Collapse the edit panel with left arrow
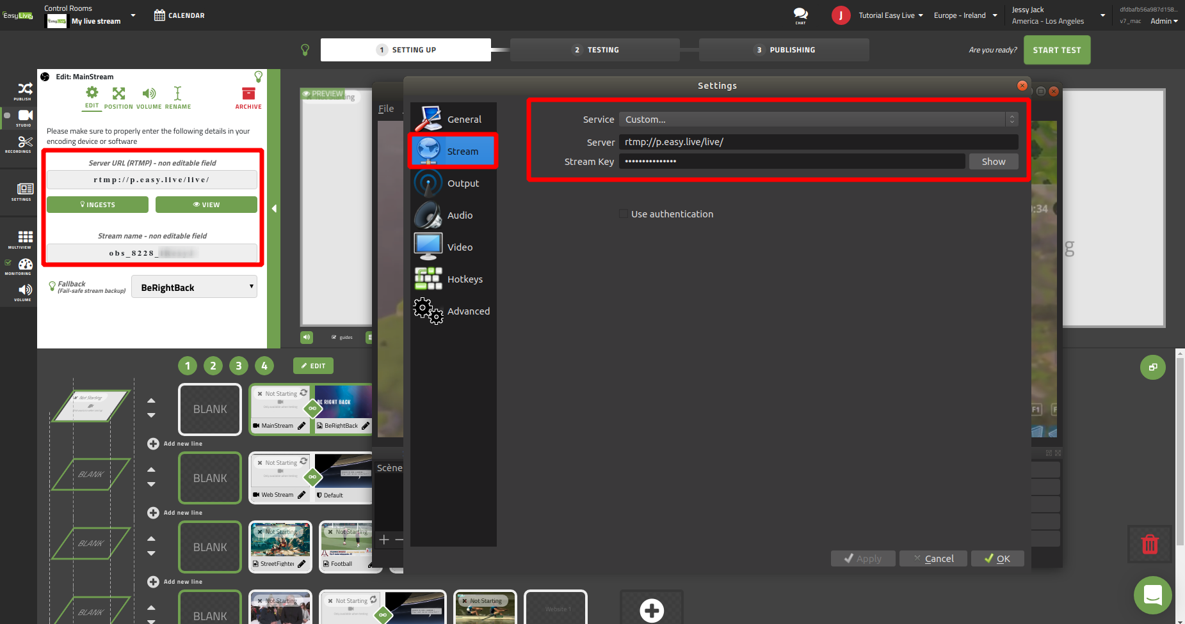The width and height of the screenshot is (1185, 624). point(274,208)
